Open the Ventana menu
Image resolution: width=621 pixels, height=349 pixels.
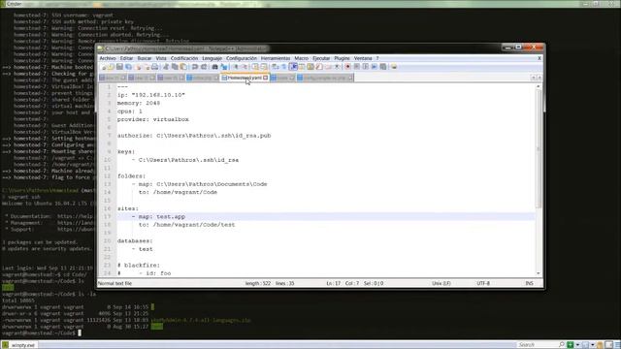pyautogui.click(x=363, y=58)
